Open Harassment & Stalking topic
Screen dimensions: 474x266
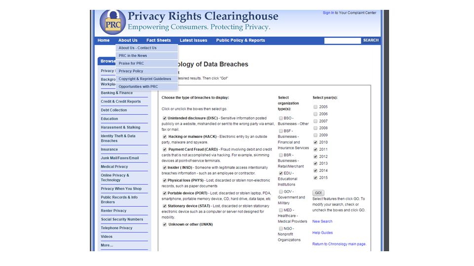120,128
